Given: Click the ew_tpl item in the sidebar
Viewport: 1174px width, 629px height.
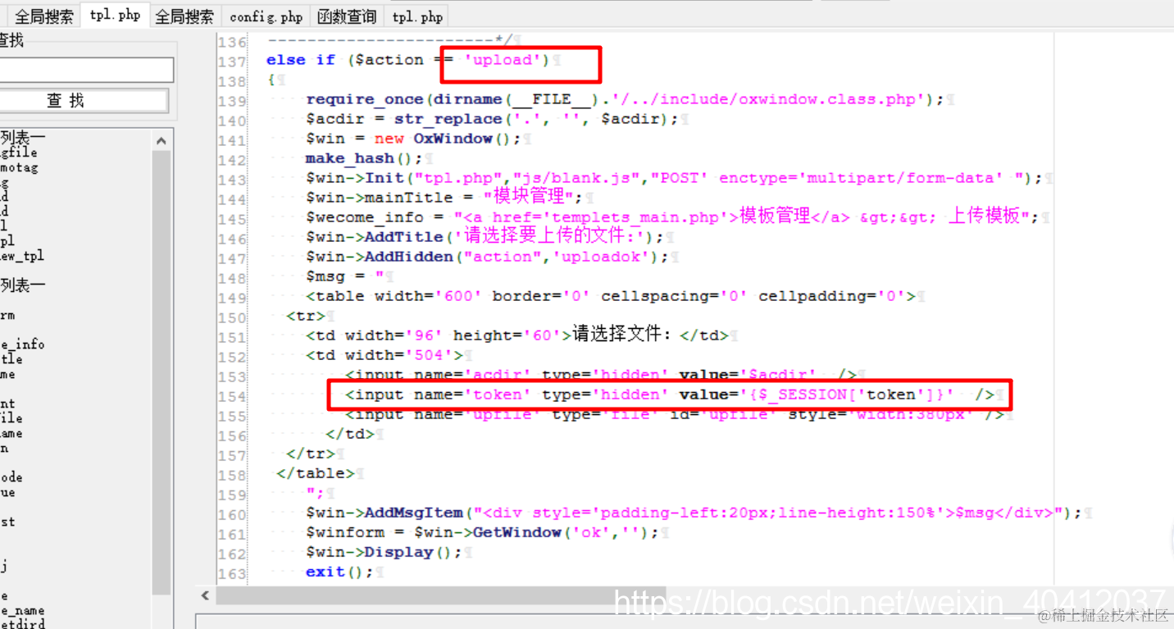Looking at the screenshot, I should [22, 256].
